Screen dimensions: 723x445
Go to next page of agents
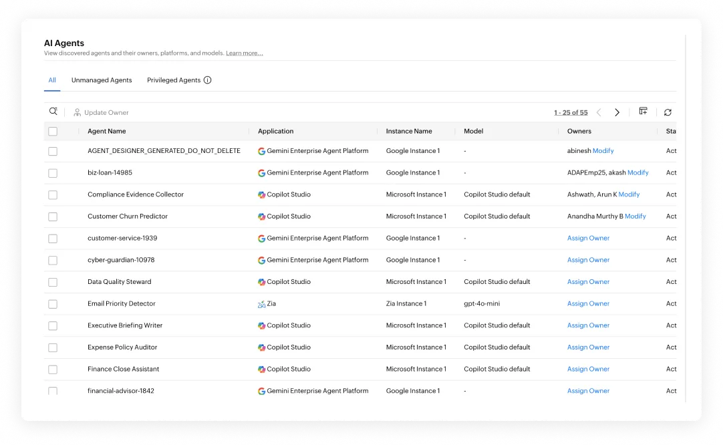click(617, 112)
